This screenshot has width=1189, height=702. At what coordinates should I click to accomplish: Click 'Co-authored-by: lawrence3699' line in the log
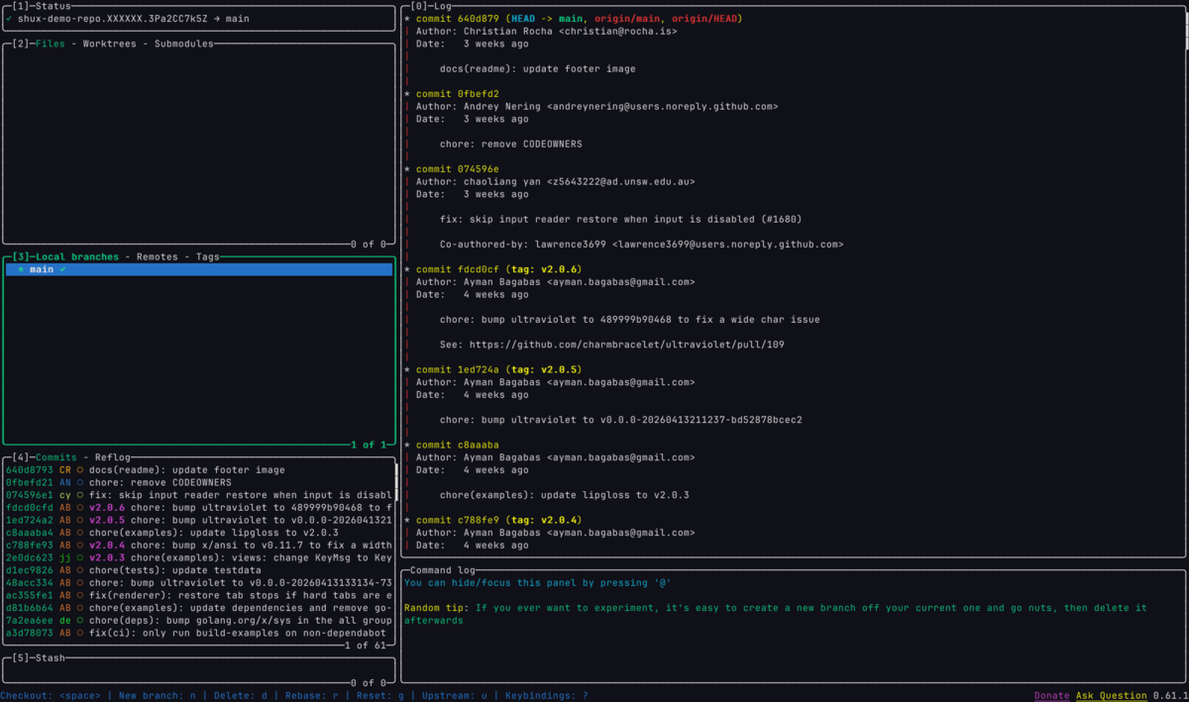coord(641,244)
